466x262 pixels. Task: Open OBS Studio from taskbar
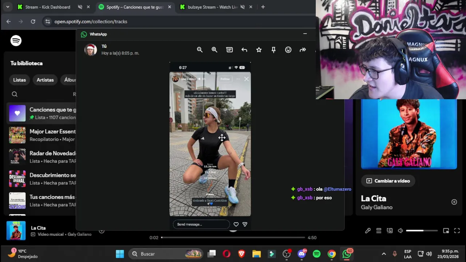(x=287, y=254)
